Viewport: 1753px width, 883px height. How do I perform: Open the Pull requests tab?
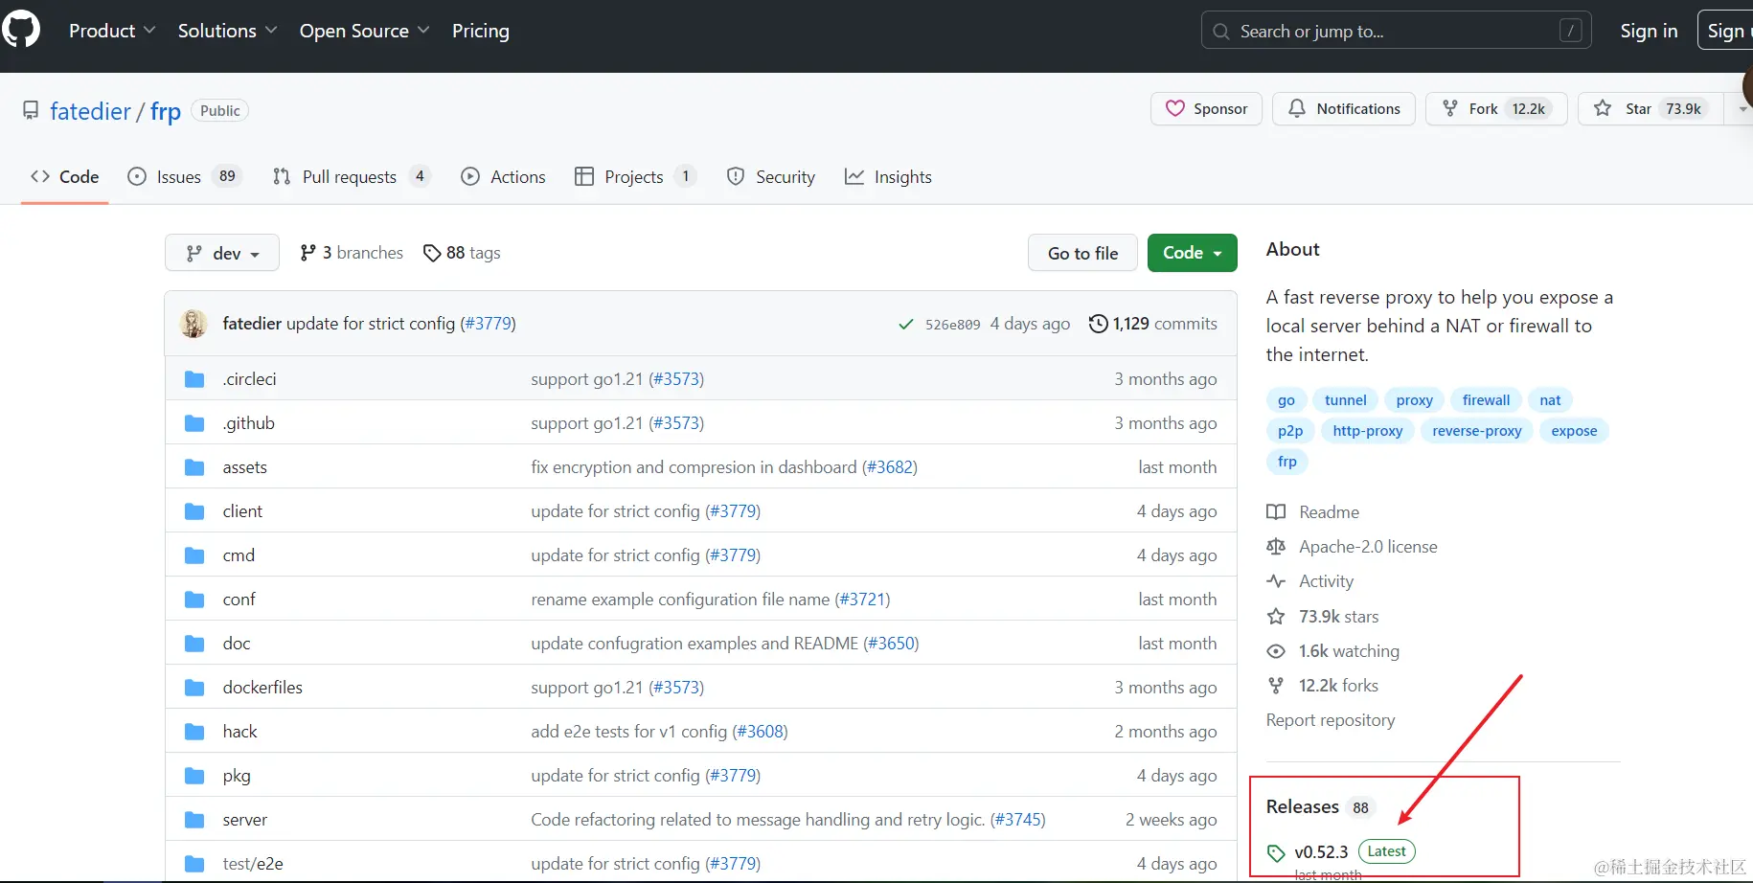coord(352,177)
